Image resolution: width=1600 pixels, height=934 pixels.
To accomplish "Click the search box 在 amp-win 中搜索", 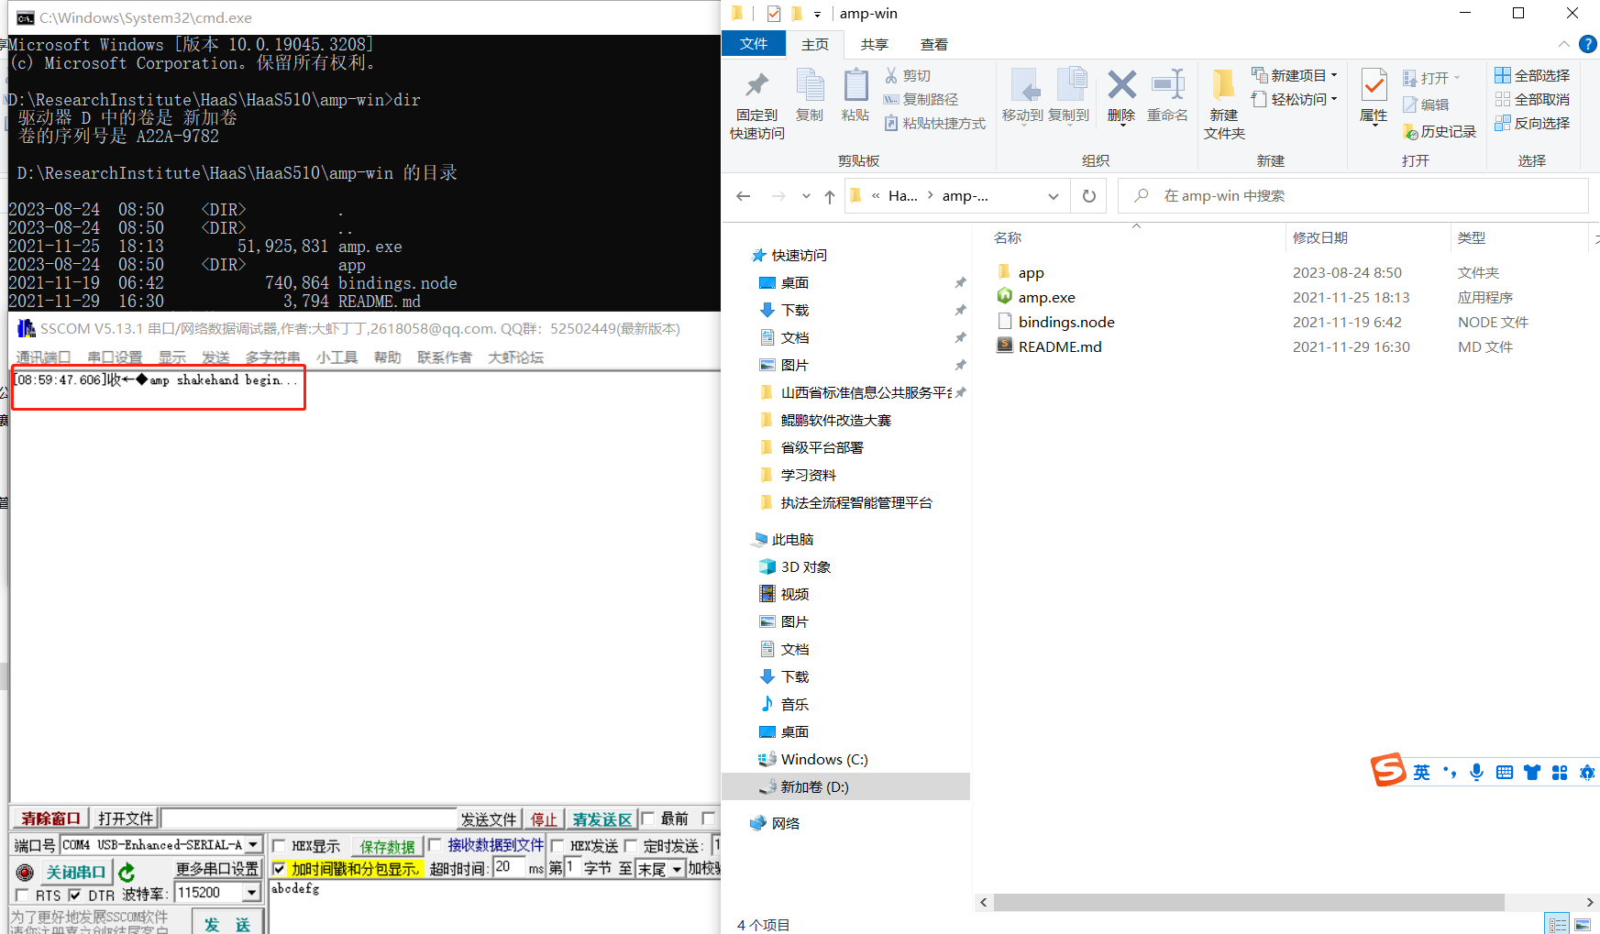I will click(1353, 196).
